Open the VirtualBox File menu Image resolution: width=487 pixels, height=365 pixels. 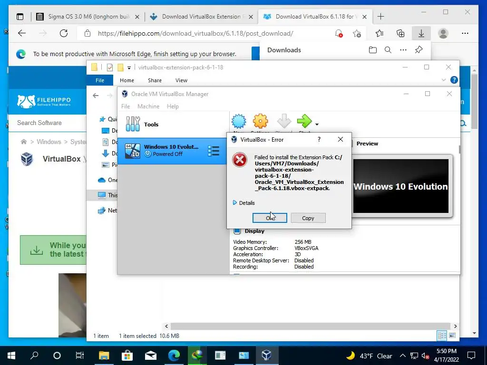[126, 106]
